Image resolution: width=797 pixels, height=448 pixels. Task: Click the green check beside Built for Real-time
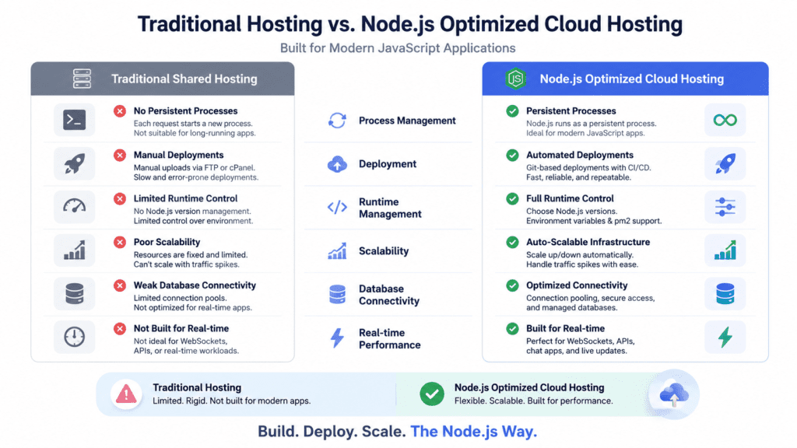[512, 329]
